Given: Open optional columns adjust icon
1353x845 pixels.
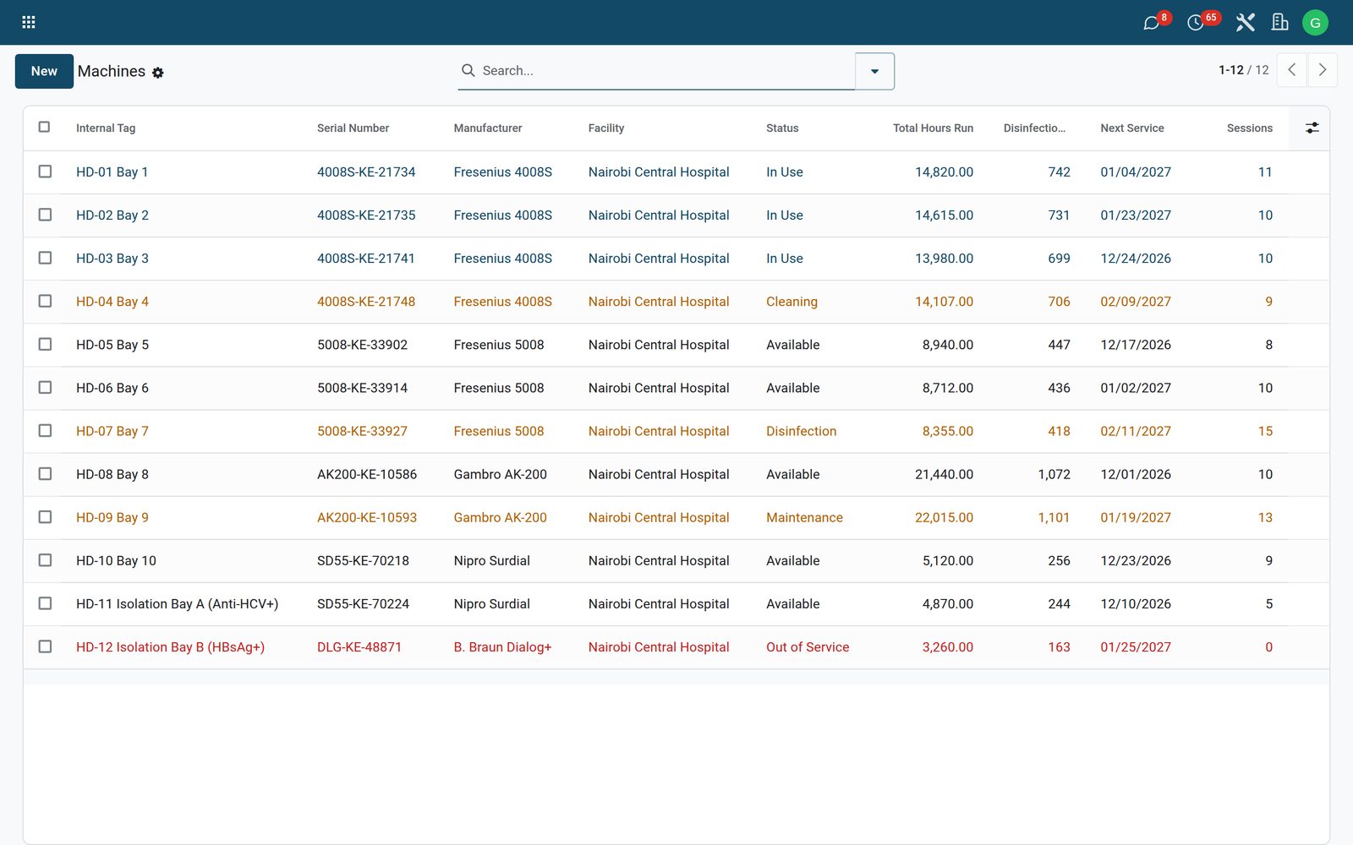Looking at the screenshot, I should tap(1312, 128).
